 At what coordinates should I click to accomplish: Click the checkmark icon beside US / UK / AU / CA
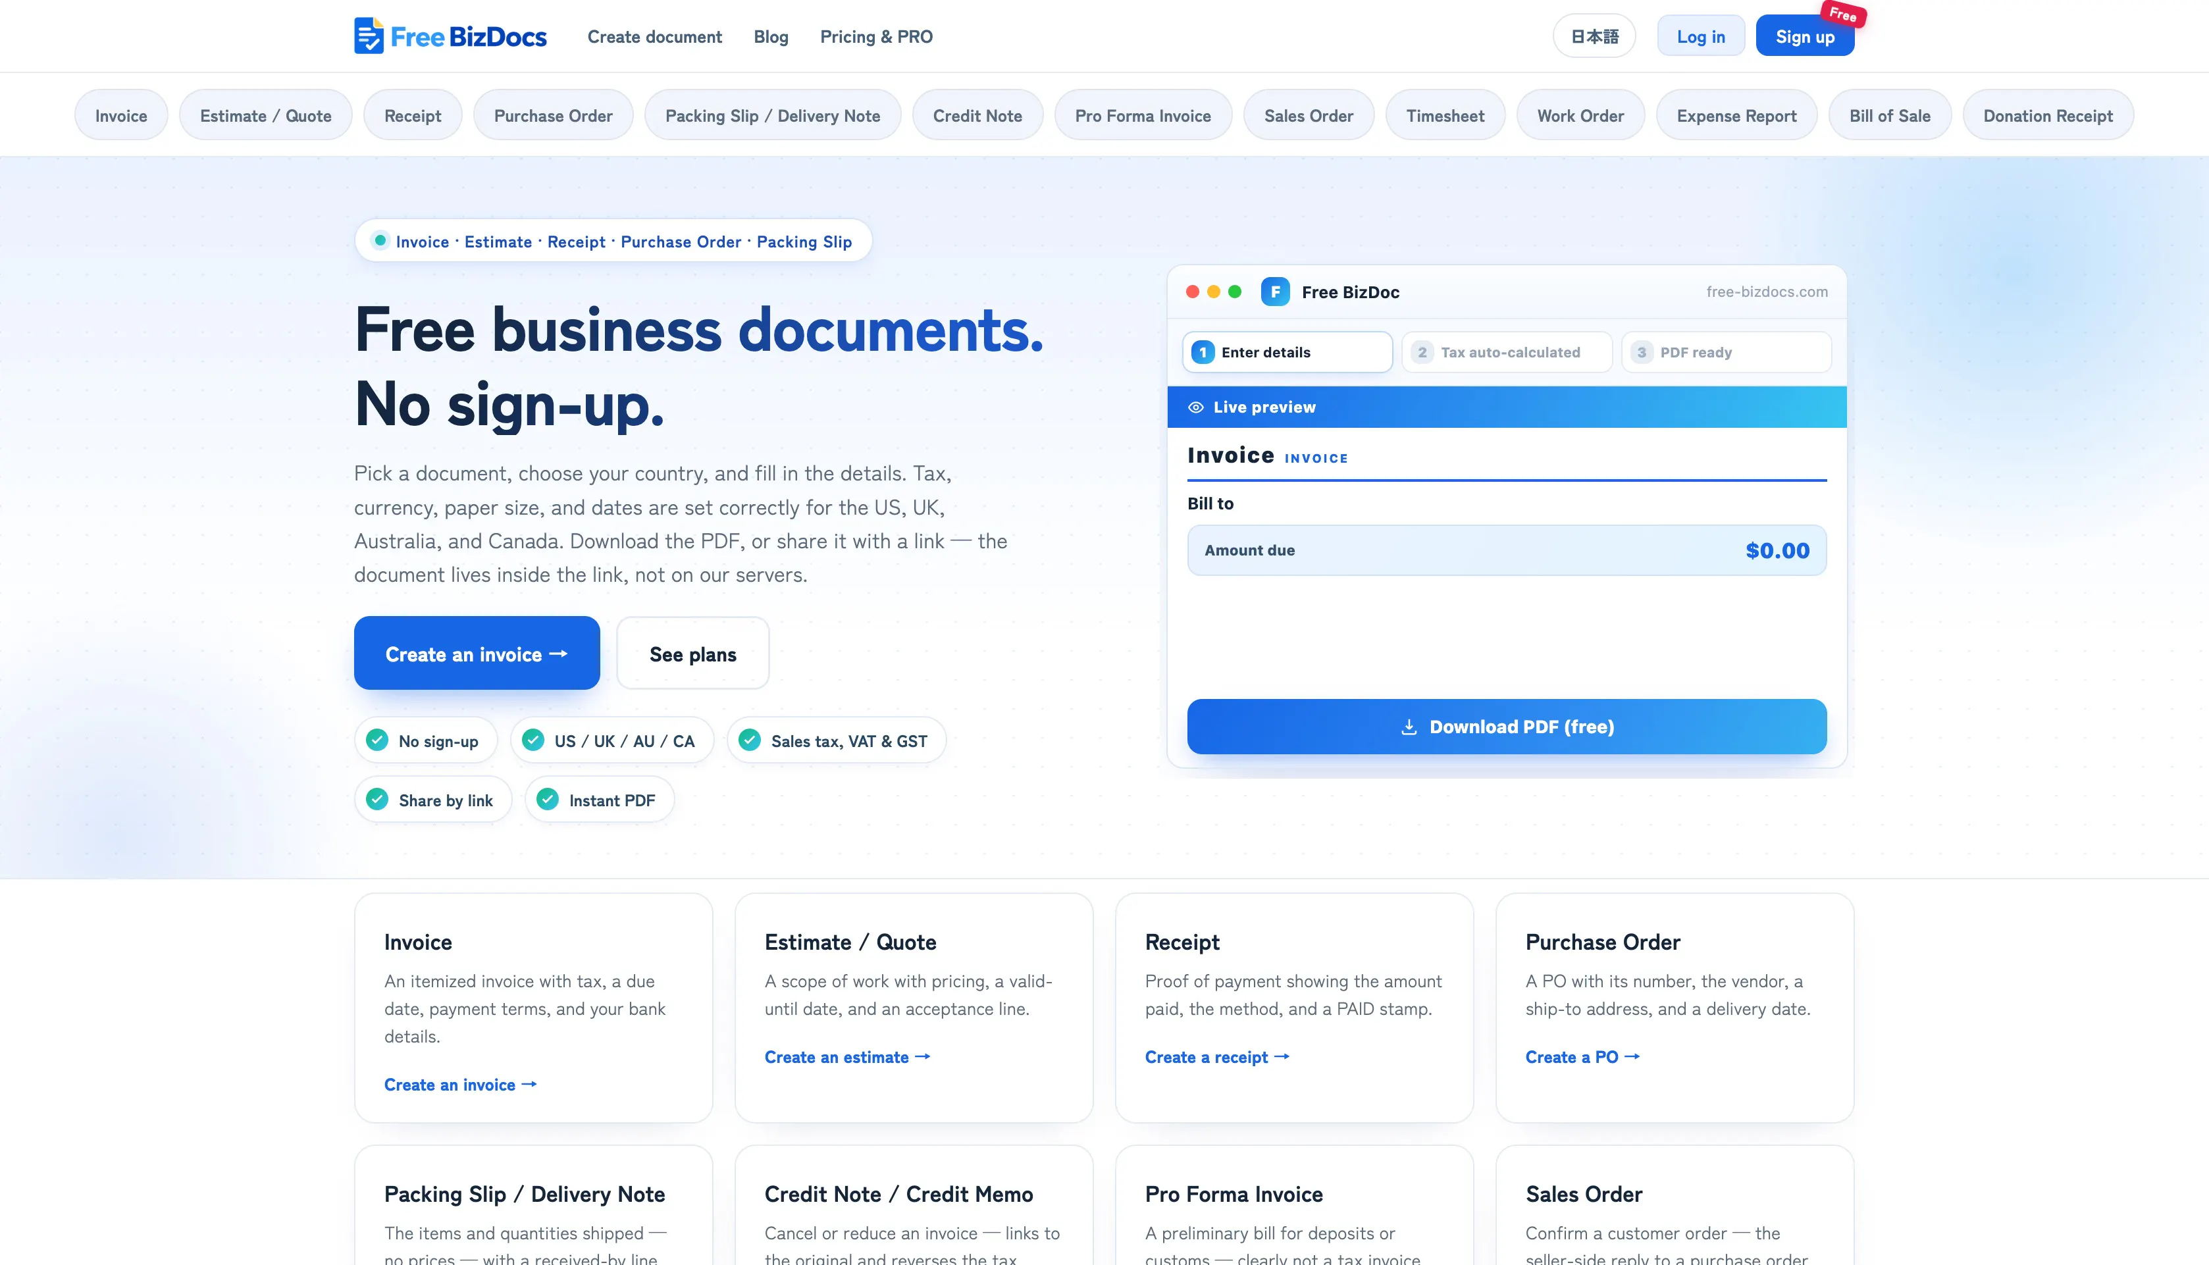click(x=533, y=740)
